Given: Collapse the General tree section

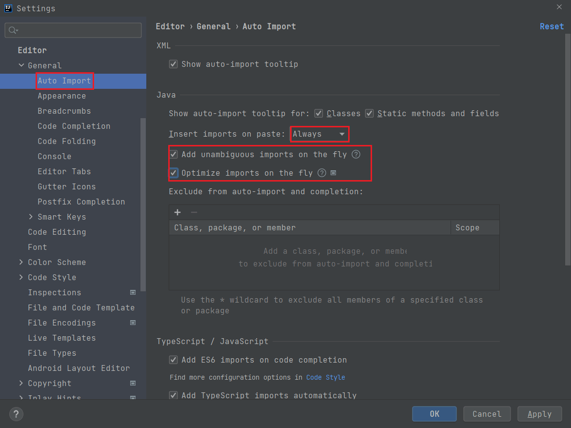Looking at the screenshot, I should (21, 65).
